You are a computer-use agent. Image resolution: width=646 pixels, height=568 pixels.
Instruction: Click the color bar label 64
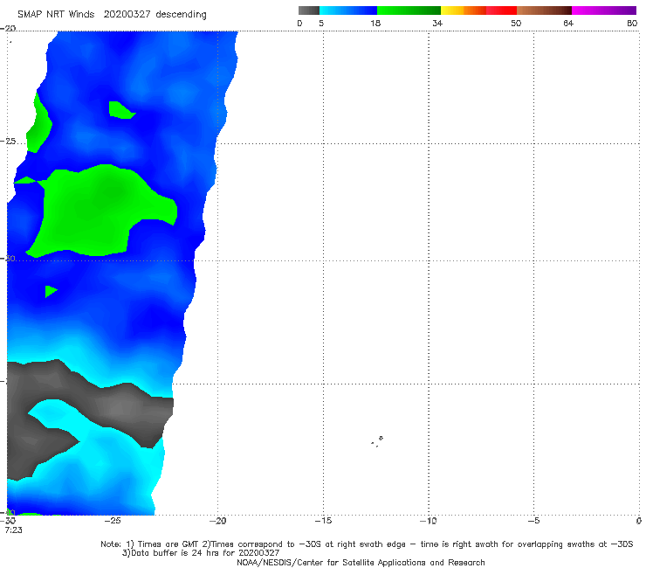[568, 24]
